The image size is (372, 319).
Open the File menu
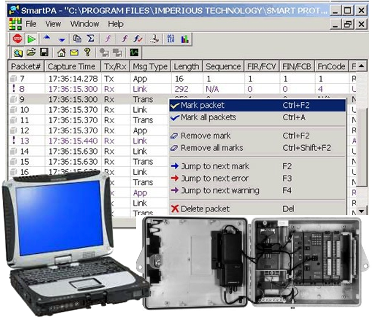click(31, 24)
